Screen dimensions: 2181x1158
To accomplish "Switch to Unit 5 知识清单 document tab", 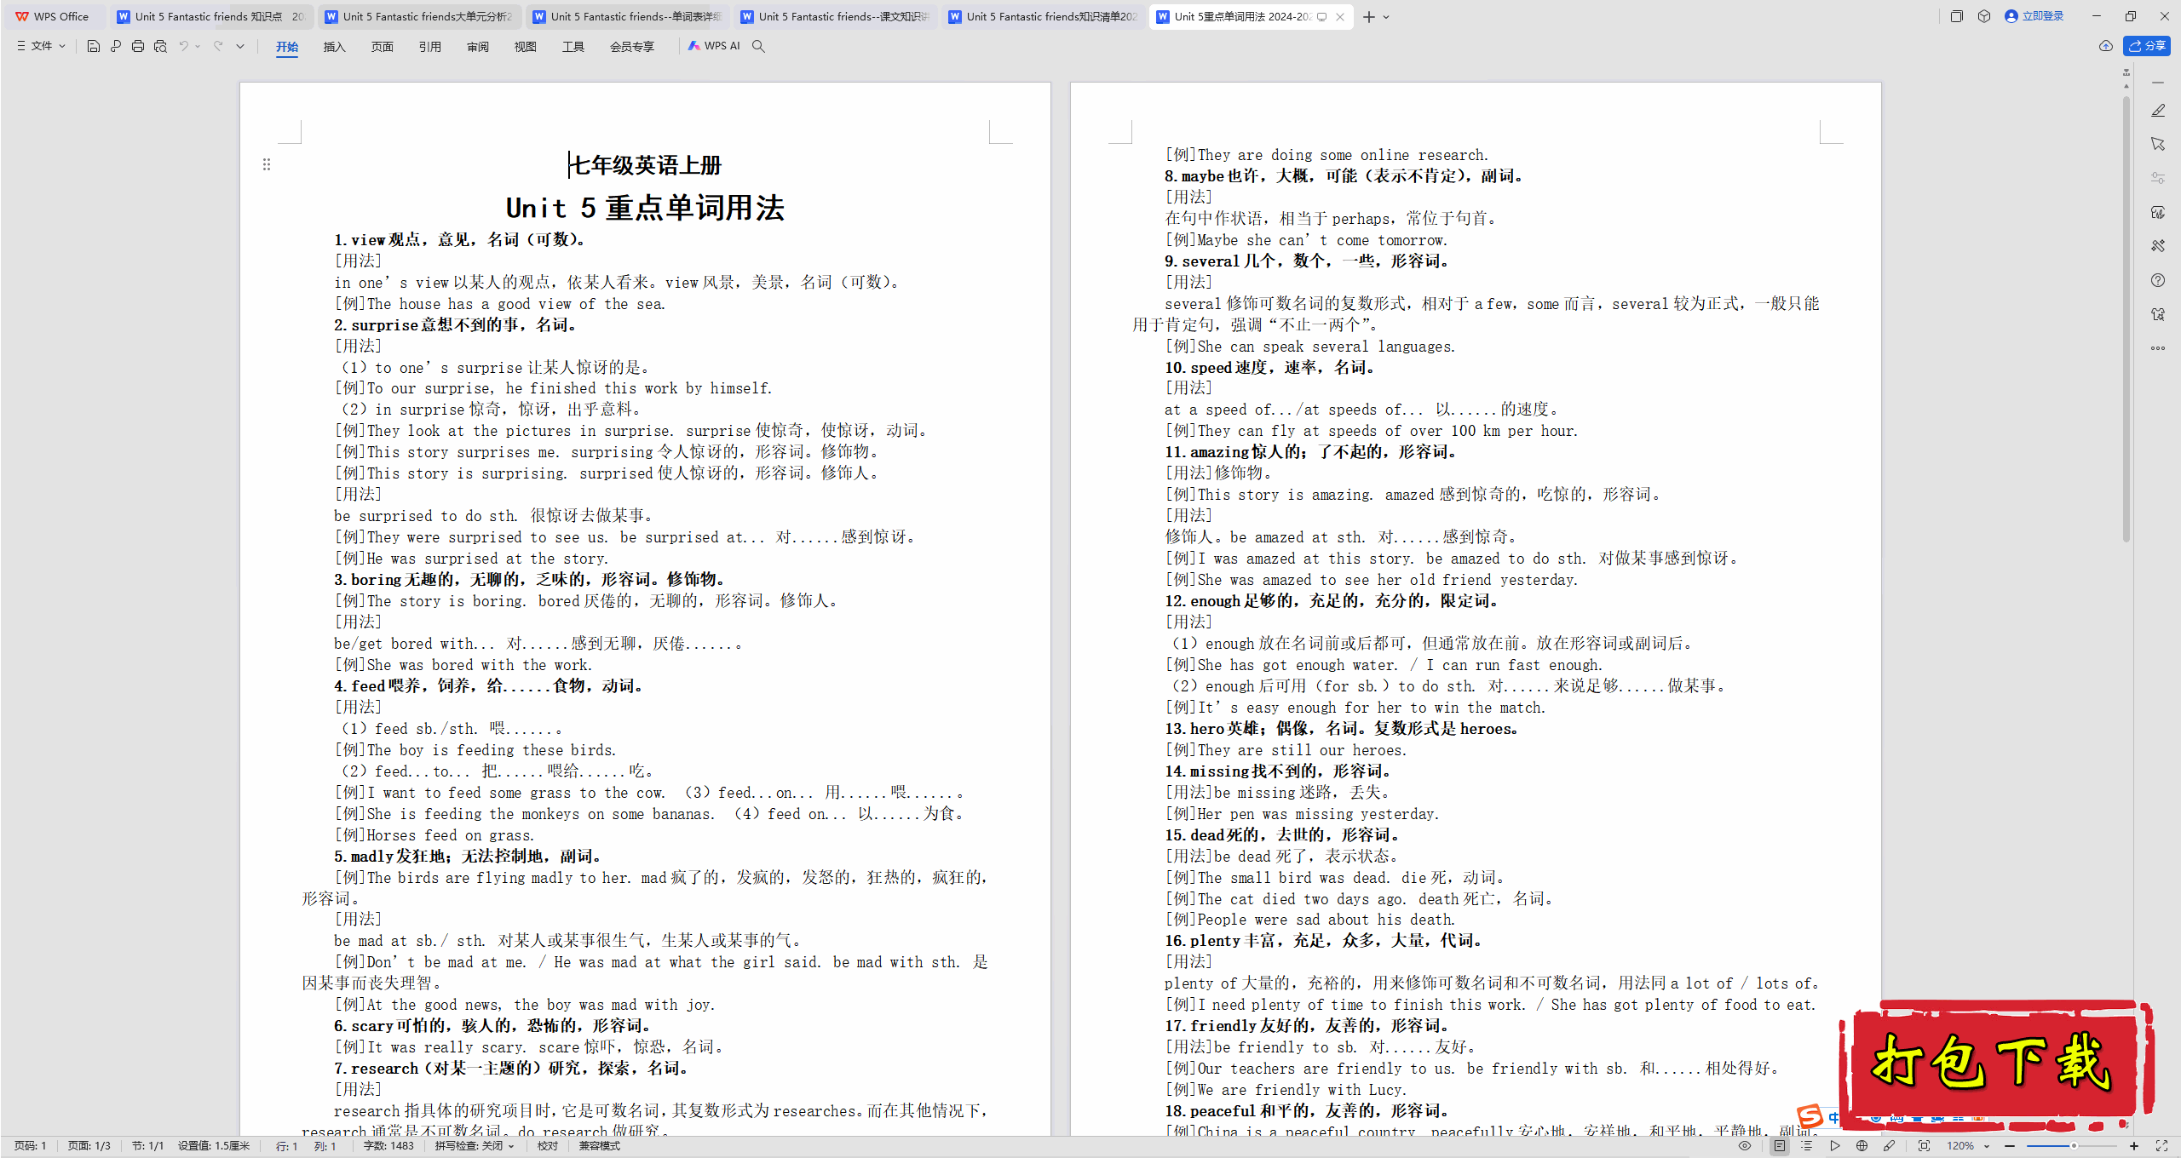I will 1042,17.
